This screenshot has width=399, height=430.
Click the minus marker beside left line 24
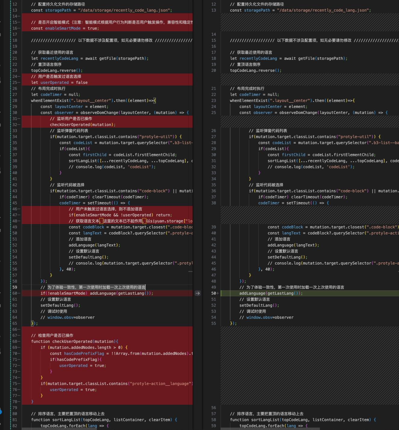point(19,76)
